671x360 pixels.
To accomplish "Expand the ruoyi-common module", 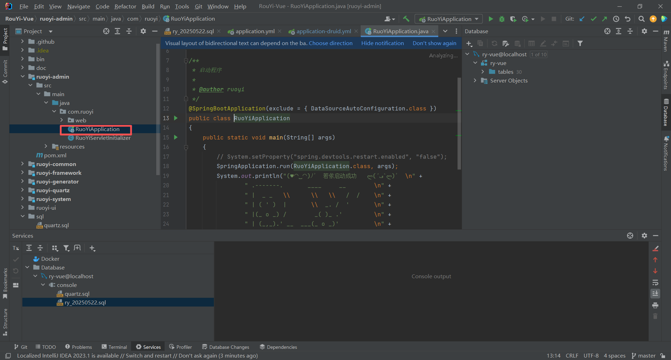I will click(22, 164).
